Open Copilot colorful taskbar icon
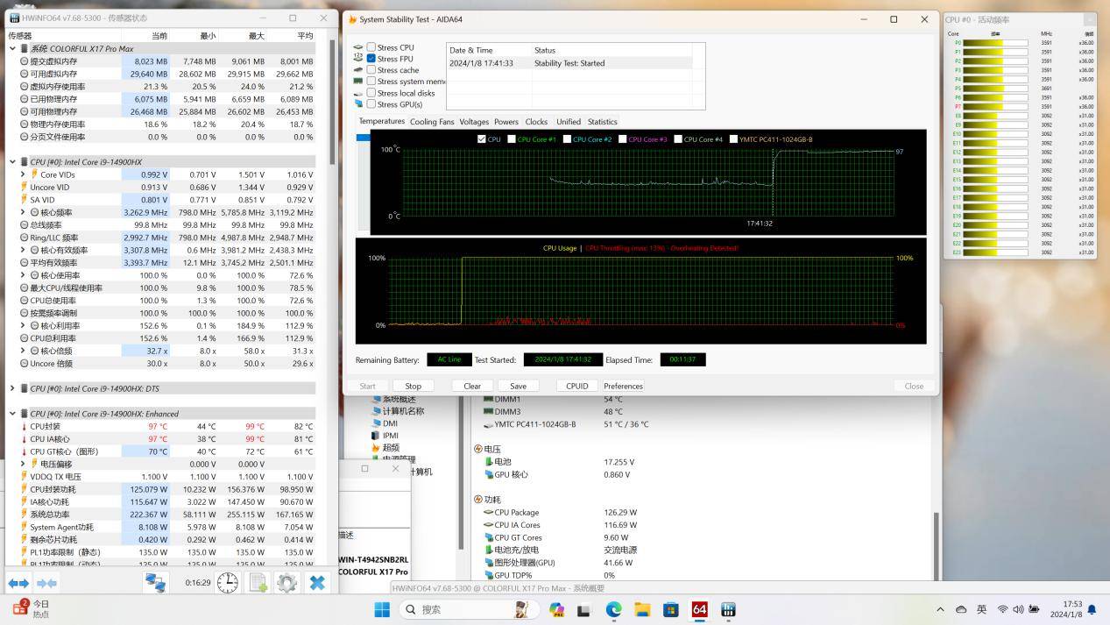This screenshot has height=625, width=1110. [556, 609]
